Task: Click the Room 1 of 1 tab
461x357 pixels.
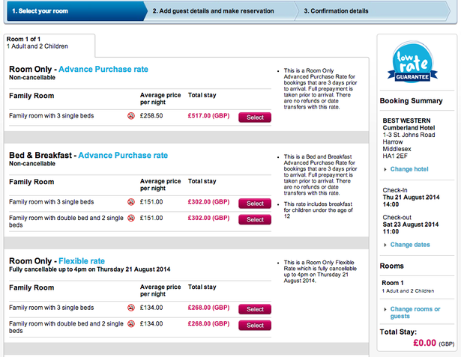Action: 48,43
